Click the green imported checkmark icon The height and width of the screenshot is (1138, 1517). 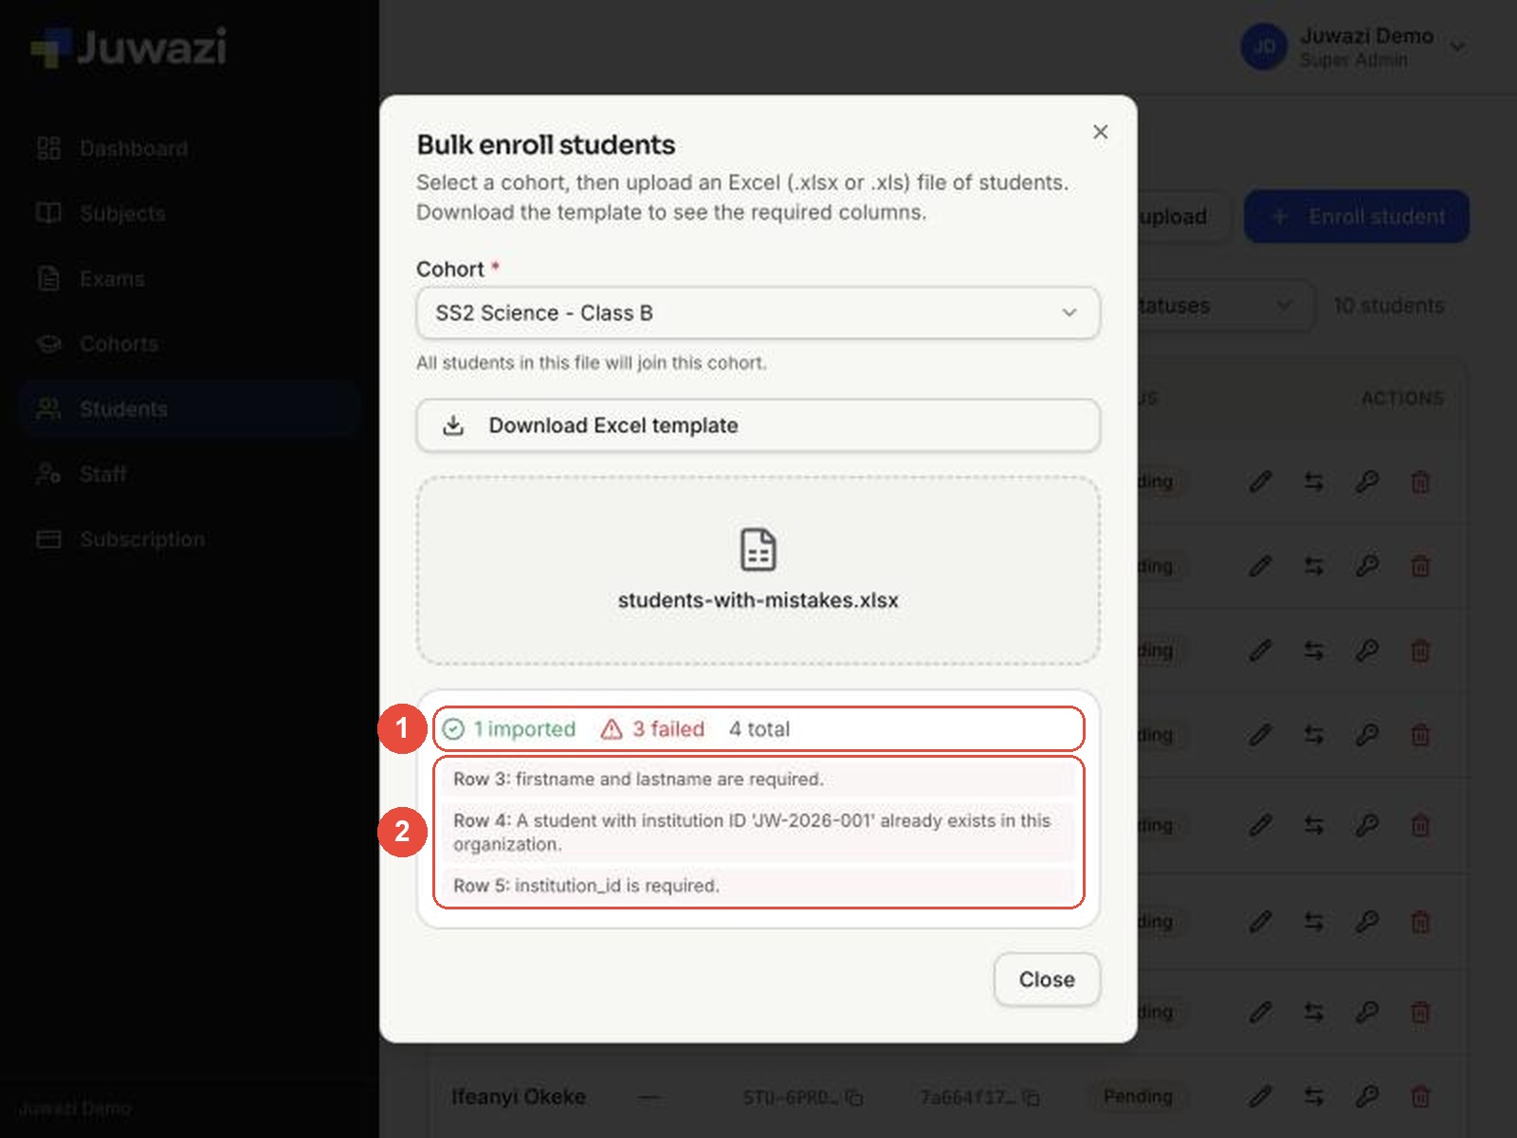coord(453,728)
